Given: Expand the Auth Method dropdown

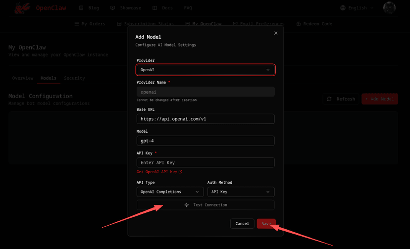Looking at the screenshot, I should coord(241,192).
